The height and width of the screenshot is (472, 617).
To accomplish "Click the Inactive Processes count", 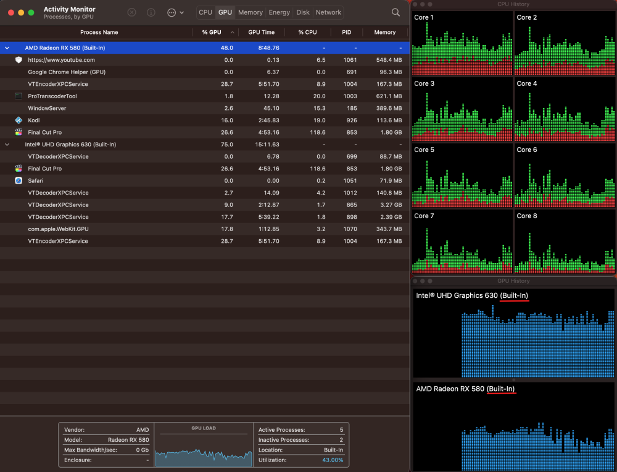I will click(x=341, y=440).
